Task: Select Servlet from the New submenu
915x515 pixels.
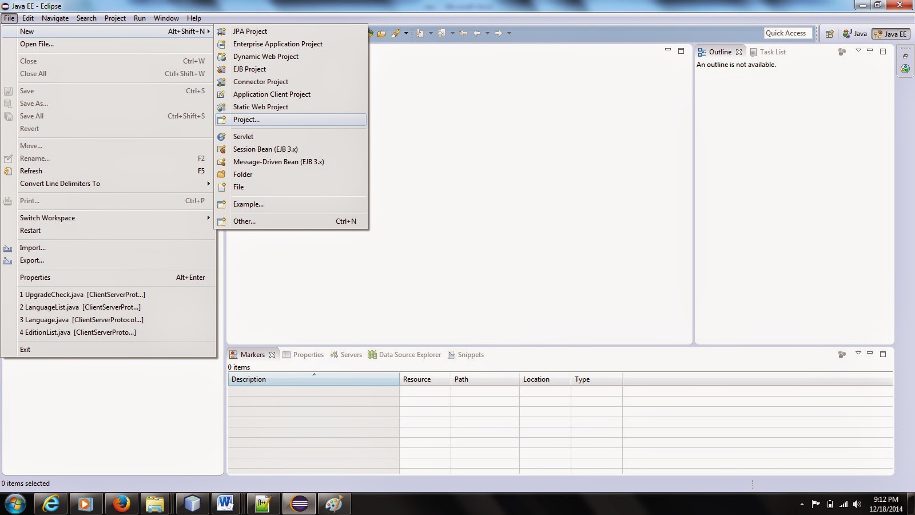Action: pyautogui.click(x=291, y=137)
